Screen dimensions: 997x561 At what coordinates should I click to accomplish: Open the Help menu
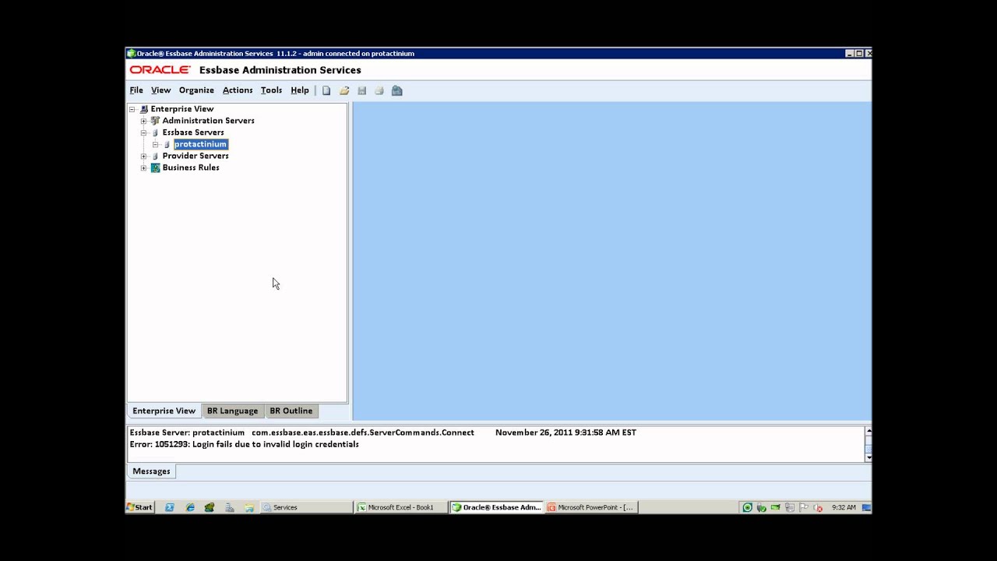[300, 90]
